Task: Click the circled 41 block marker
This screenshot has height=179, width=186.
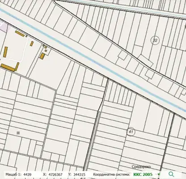Action: pyautogui.click(x=131, y=132)
